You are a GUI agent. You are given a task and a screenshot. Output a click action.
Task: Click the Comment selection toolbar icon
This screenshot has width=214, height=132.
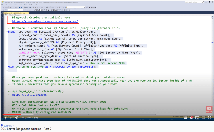[x=59, y=10]
